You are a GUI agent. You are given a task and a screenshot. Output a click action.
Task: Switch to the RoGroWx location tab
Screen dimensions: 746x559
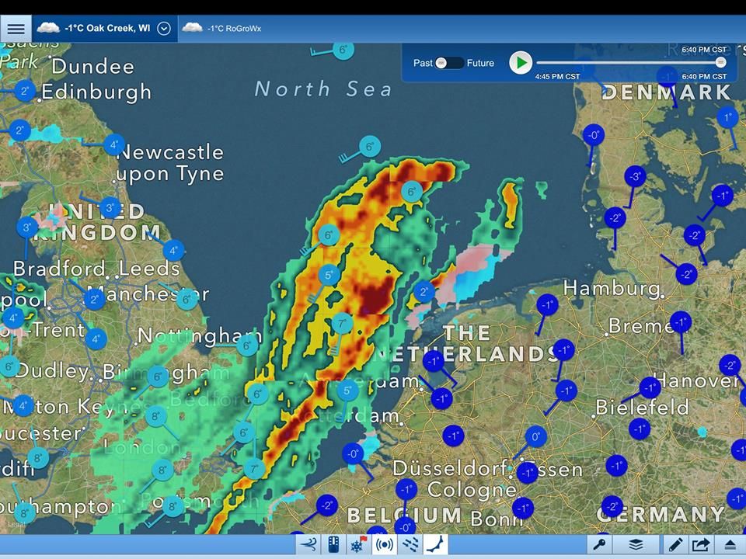[x=221, y=29]
